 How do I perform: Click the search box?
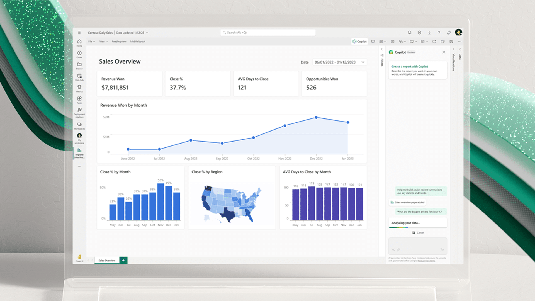click(x=268, y=33)
